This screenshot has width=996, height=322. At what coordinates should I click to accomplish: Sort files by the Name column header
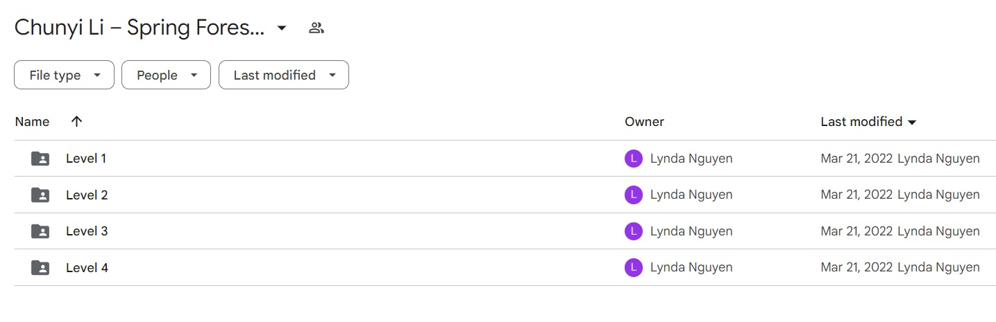pyautogui.click(x=32, y=122)
